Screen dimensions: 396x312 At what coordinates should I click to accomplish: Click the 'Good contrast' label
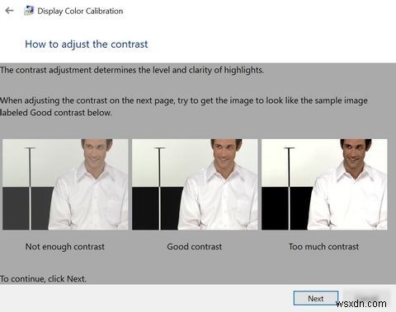[x=195, y=247]
